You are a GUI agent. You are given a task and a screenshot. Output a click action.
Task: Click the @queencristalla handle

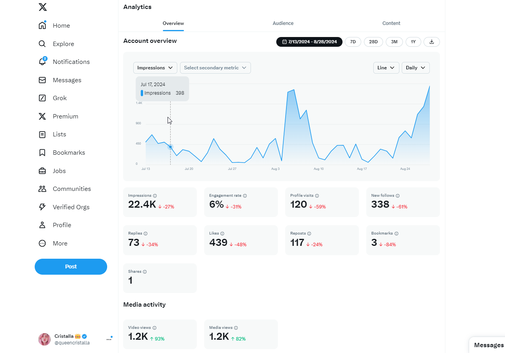pos(72,343)
